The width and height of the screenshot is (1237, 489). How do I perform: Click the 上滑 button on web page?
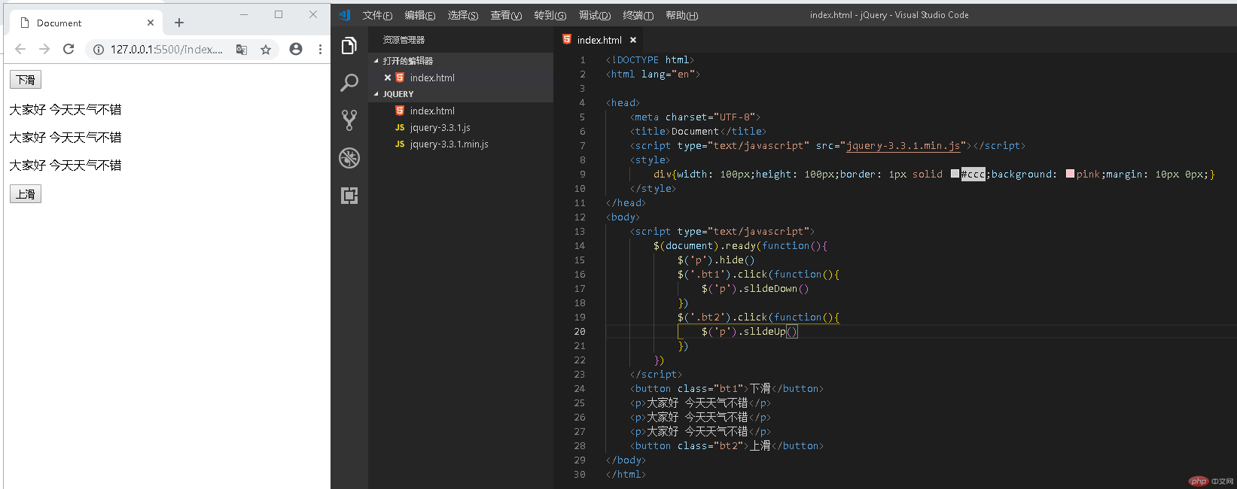[x=26, y=194]
